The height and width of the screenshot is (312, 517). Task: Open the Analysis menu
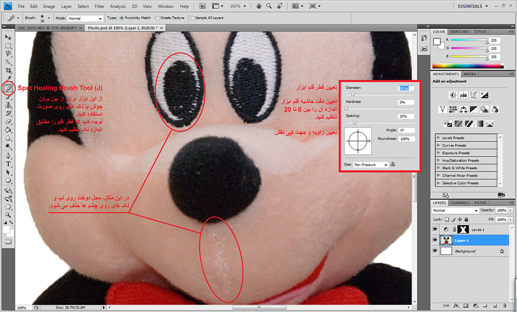pyautogui.click(x=118, y=6)
